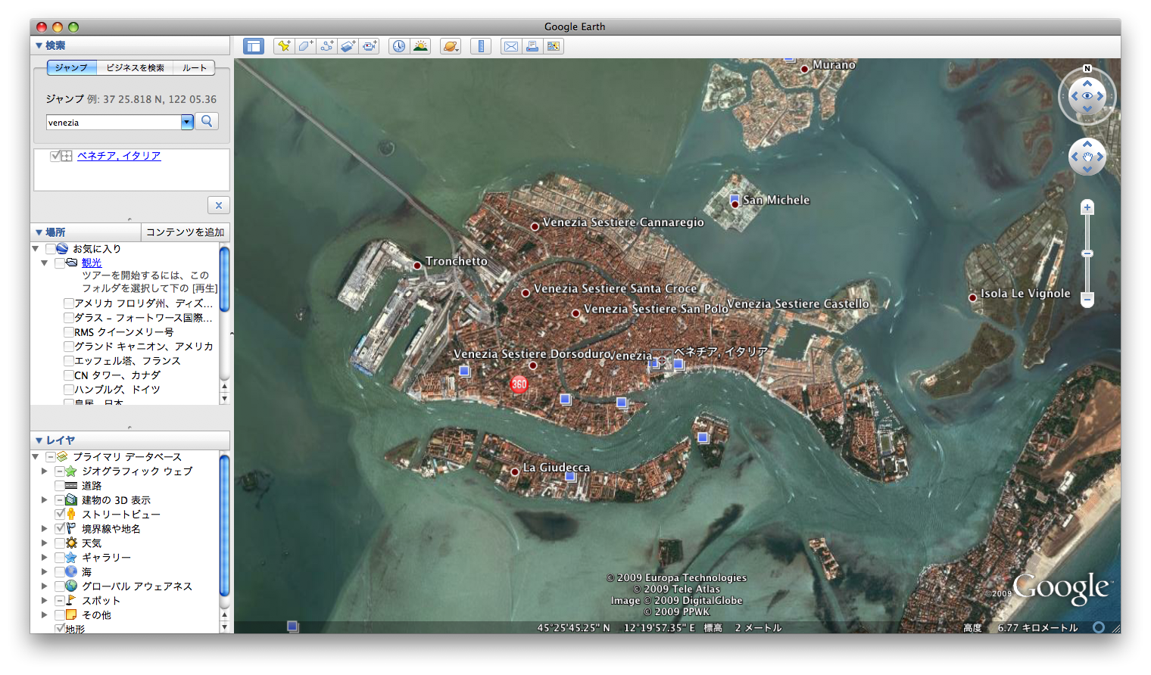Select the ルート tab
Viewport: 1151px width, 675px height.
[194, 68]
